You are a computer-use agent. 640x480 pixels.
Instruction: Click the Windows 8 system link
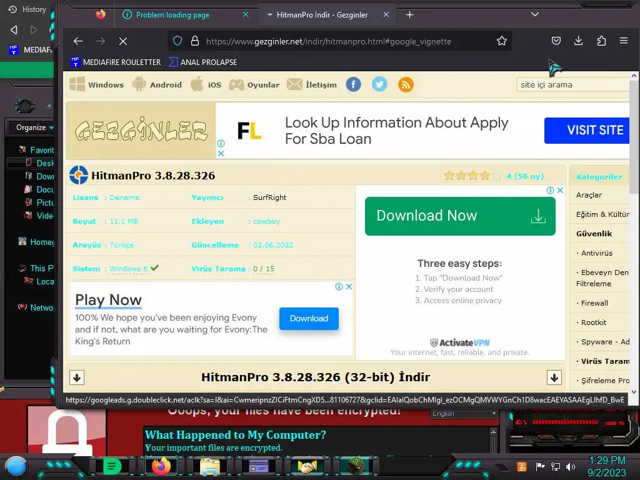coord(129,269)
